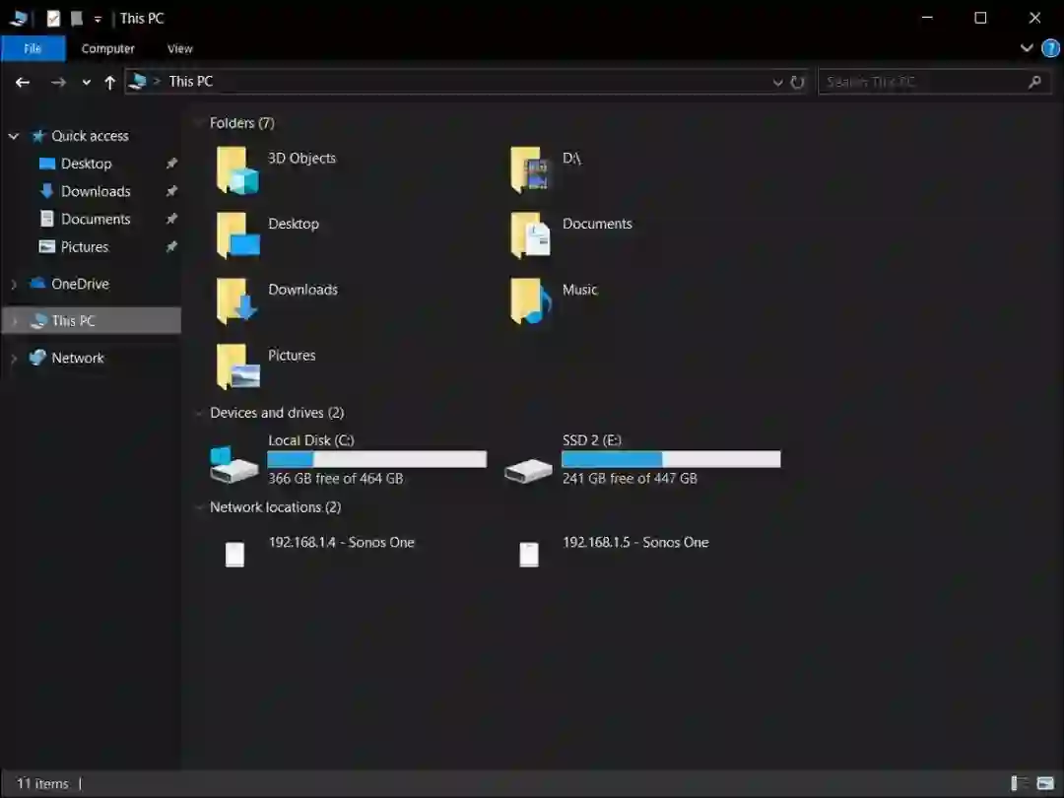
Task: Select Quick access in navigation pane
Action: coord(91,136)
